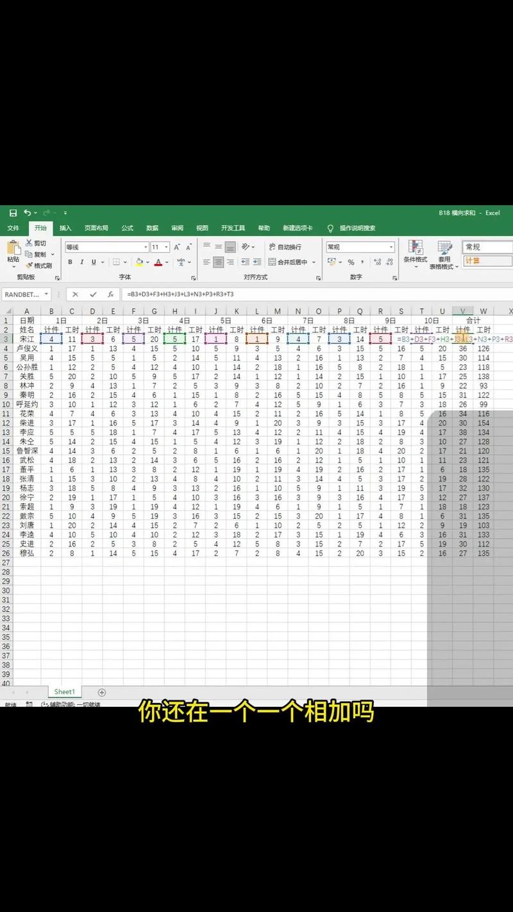Screen dimensions: 513x912
Task: Switch to the 公式 (Formulas) ribbon tab
Action: tap(126, 228)
